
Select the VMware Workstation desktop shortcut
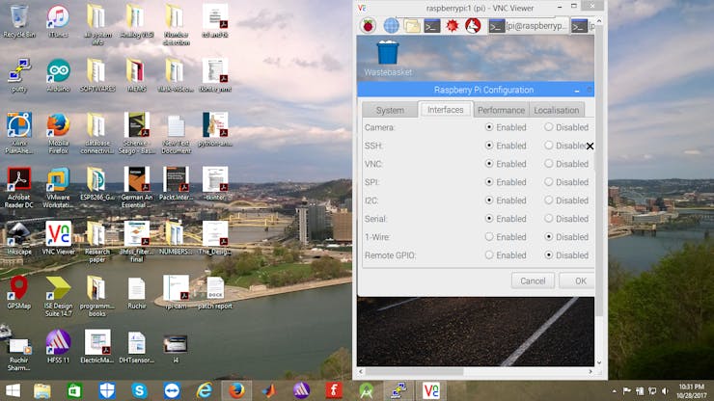[58, 187]
